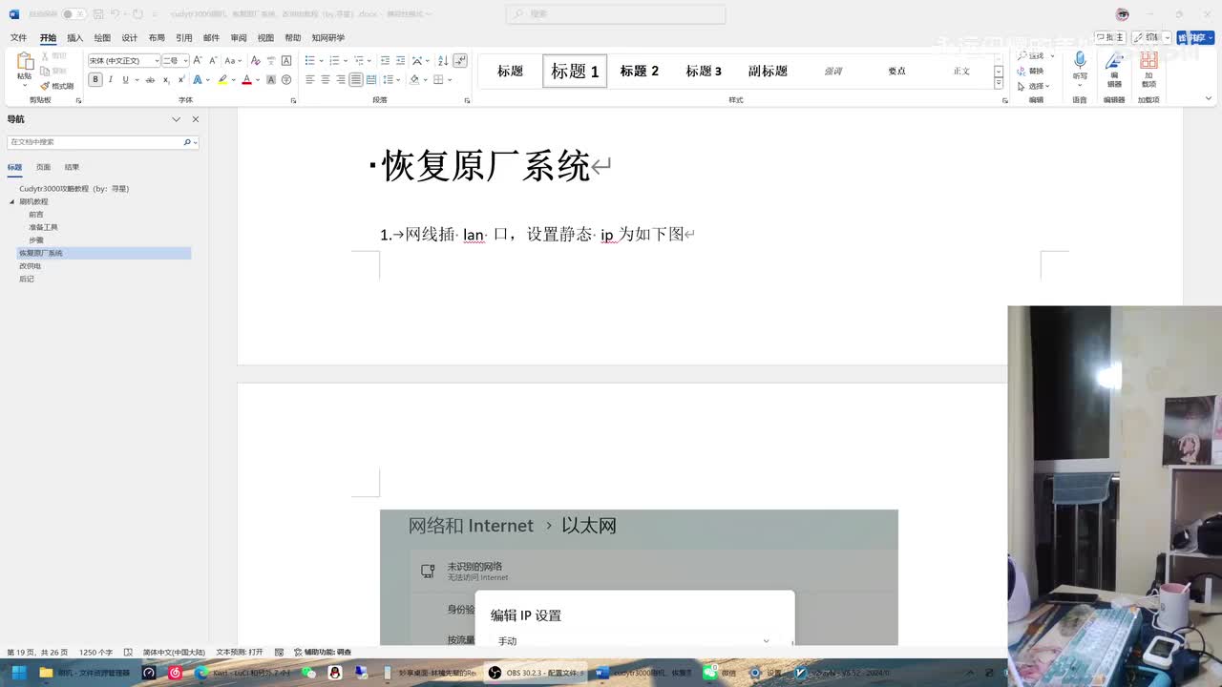Decrease the font size

pyautogui.click(x=212, y=60)
